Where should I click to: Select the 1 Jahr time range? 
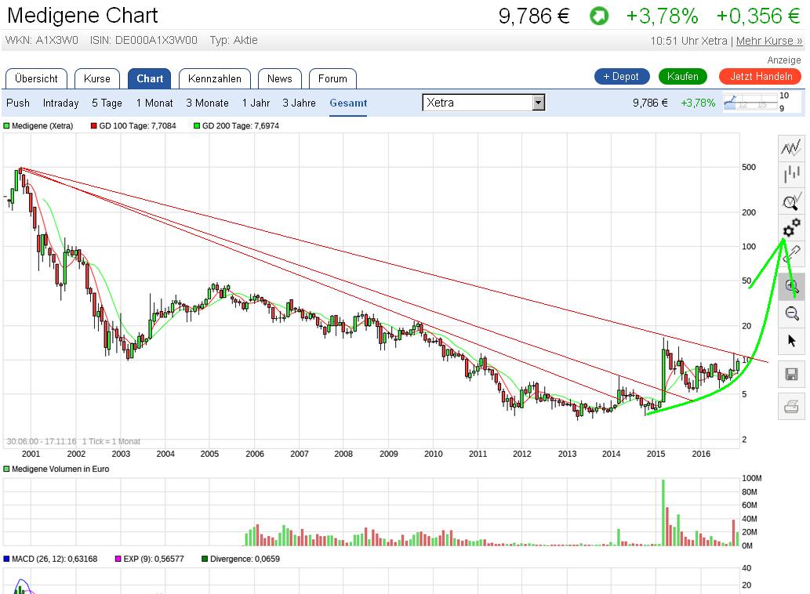point(256,103)
